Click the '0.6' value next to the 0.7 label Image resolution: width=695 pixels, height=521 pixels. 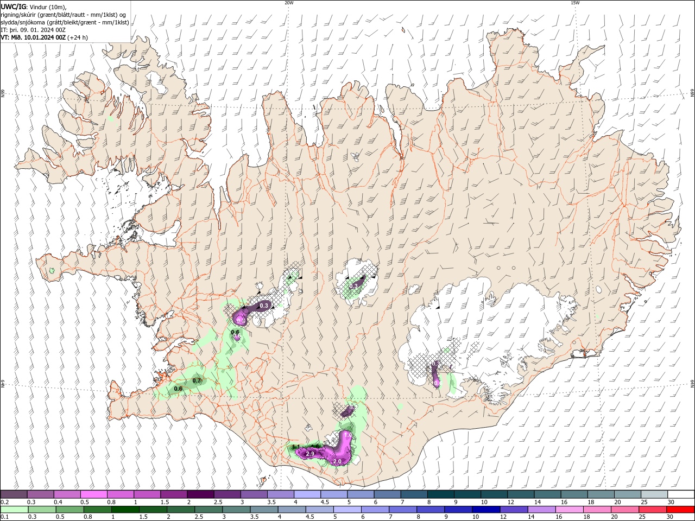pos(178,389)
